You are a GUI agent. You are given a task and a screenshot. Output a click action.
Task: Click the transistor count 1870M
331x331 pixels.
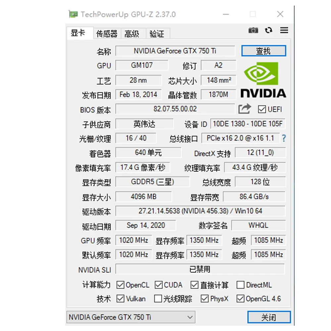(218, 95)
